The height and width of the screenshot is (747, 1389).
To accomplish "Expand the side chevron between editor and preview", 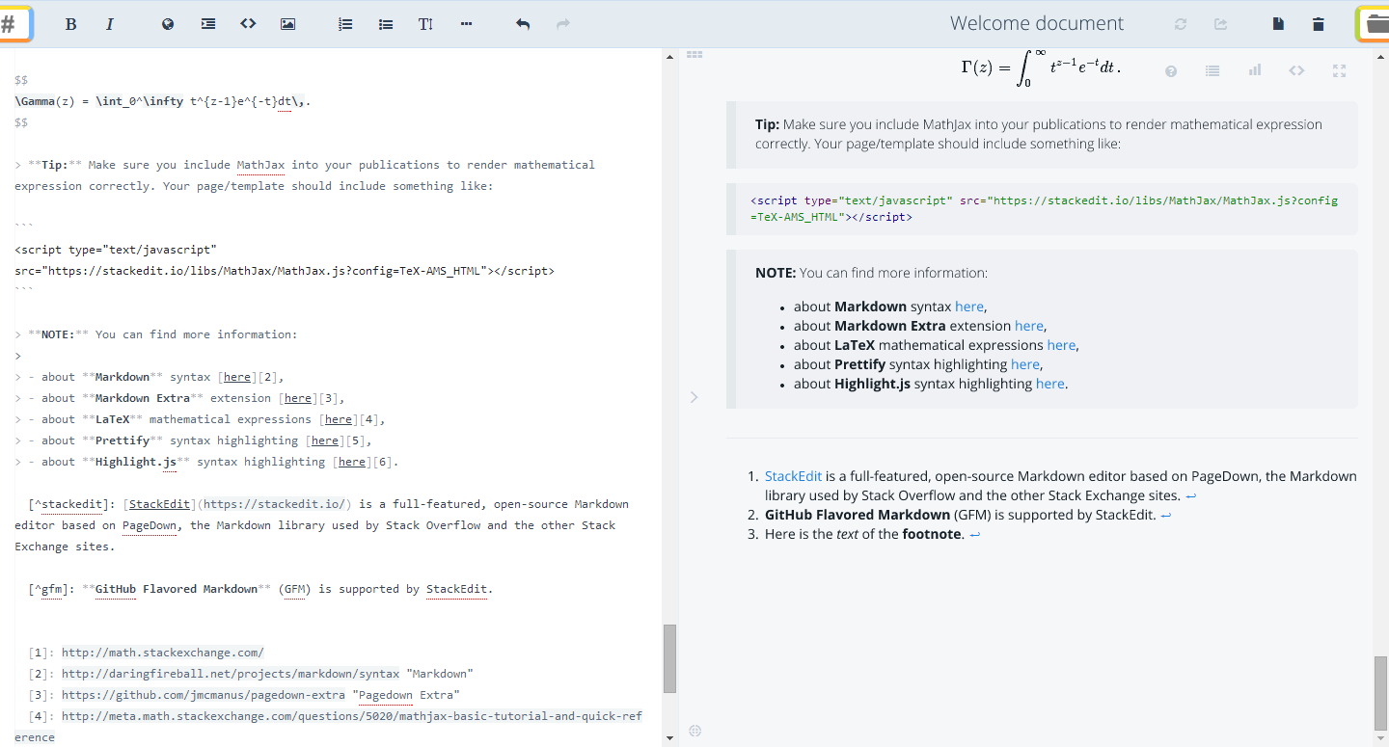I will [694, 397].
